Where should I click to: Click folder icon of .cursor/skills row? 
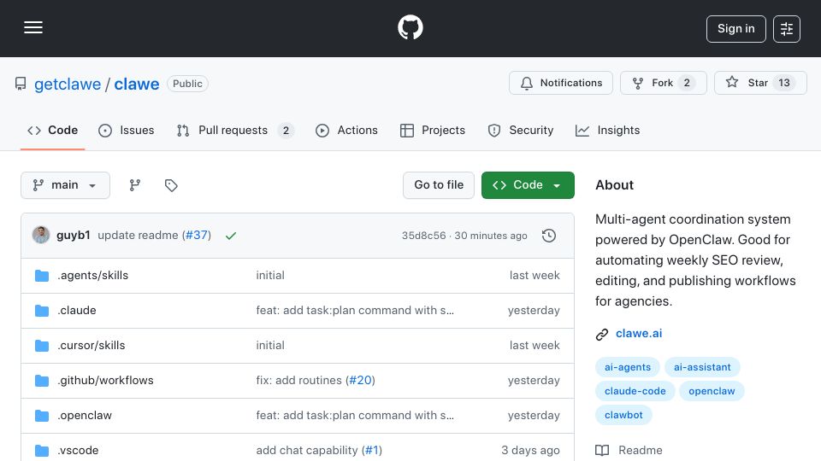click(x=42, y=346)
